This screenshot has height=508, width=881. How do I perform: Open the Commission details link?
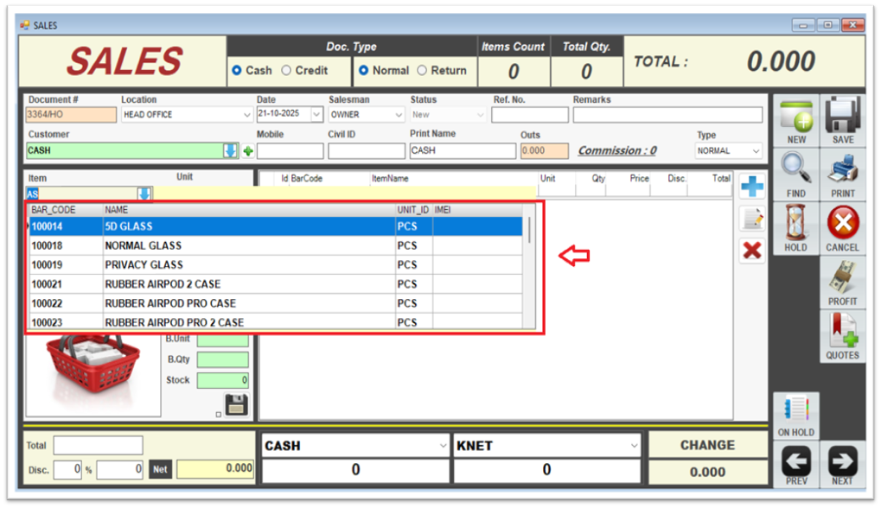coord(616,150)
